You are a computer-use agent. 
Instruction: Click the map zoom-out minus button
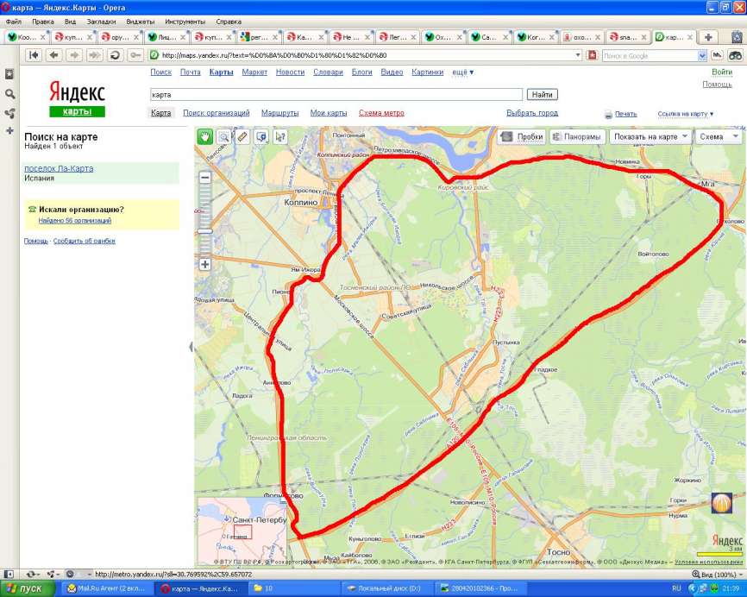pos(205,177)
